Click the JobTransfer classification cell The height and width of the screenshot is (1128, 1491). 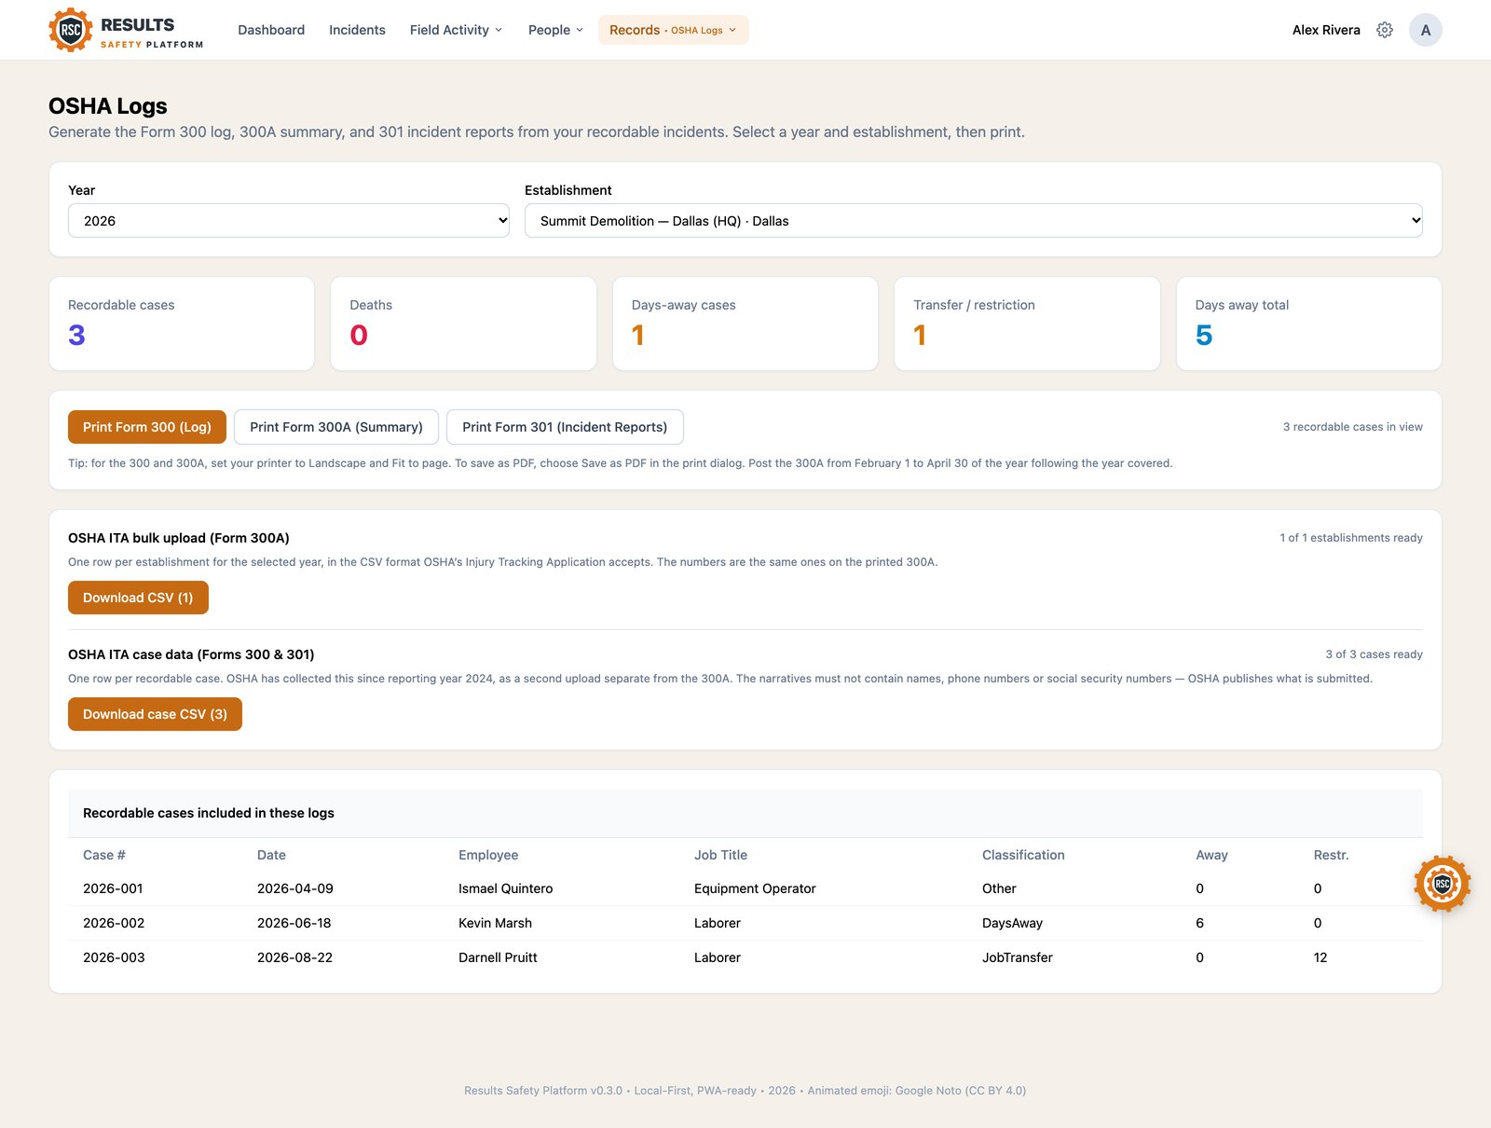point(1017,957)
